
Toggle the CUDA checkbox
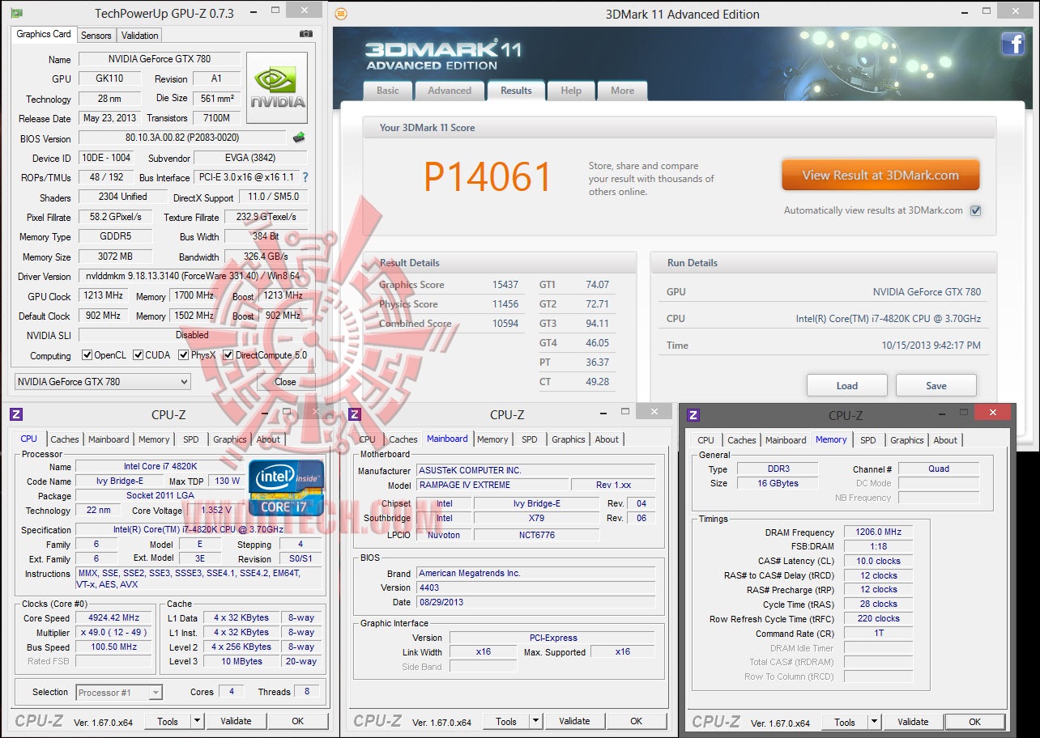(139, 355)
